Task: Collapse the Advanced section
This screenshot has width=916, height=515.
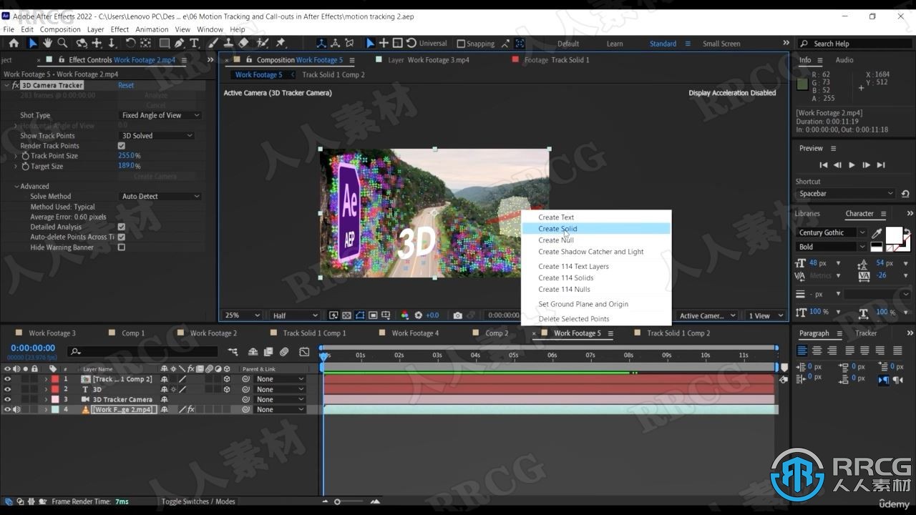Action: [17, 186]
